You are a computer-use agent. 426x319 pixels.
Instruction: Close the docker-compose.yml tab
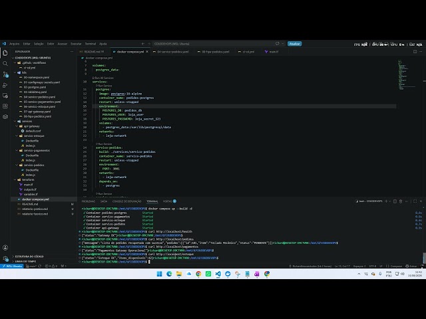(x=147, y=52)
